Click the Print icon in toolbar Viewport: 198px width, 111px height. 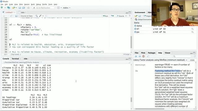click(x=28, y=8)
